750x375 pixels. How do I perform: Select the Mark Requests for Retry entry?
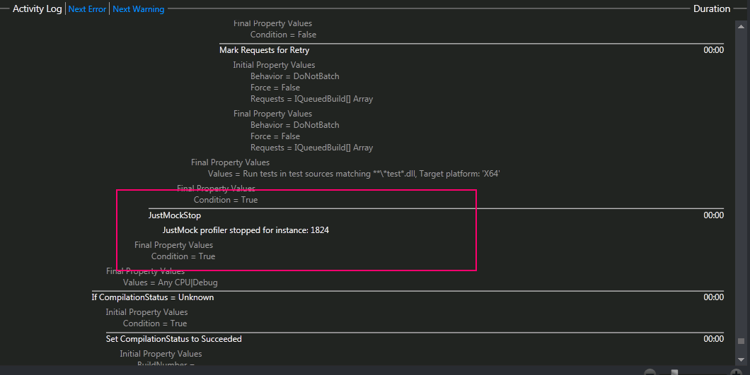click(264, 50)
